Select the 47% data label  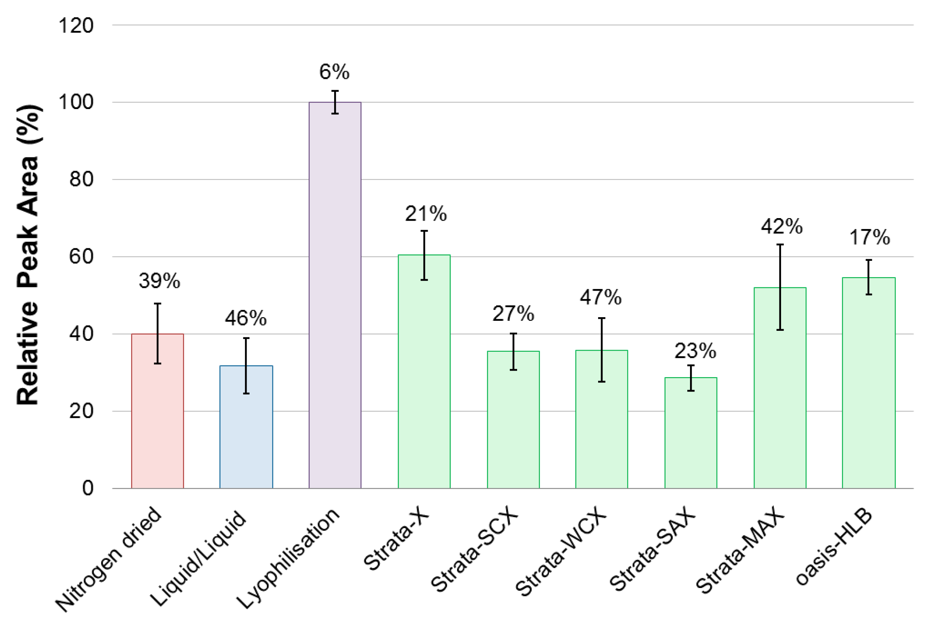[601, 297]
